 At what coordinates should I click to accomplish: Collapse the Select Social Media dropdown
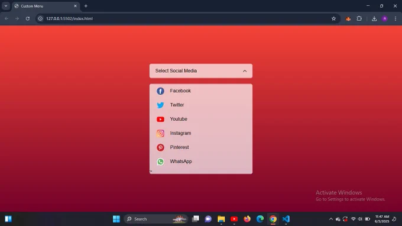[201, 71]
